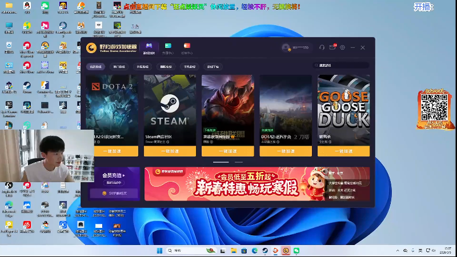Select the Epic Games Launcher desktop icon

point(9,109)
